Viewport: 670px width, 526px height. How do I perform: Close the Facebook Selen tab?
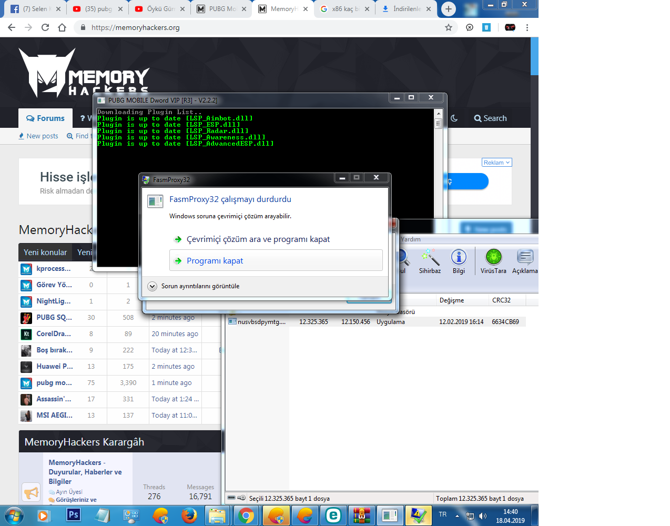(x=58, y=9)
